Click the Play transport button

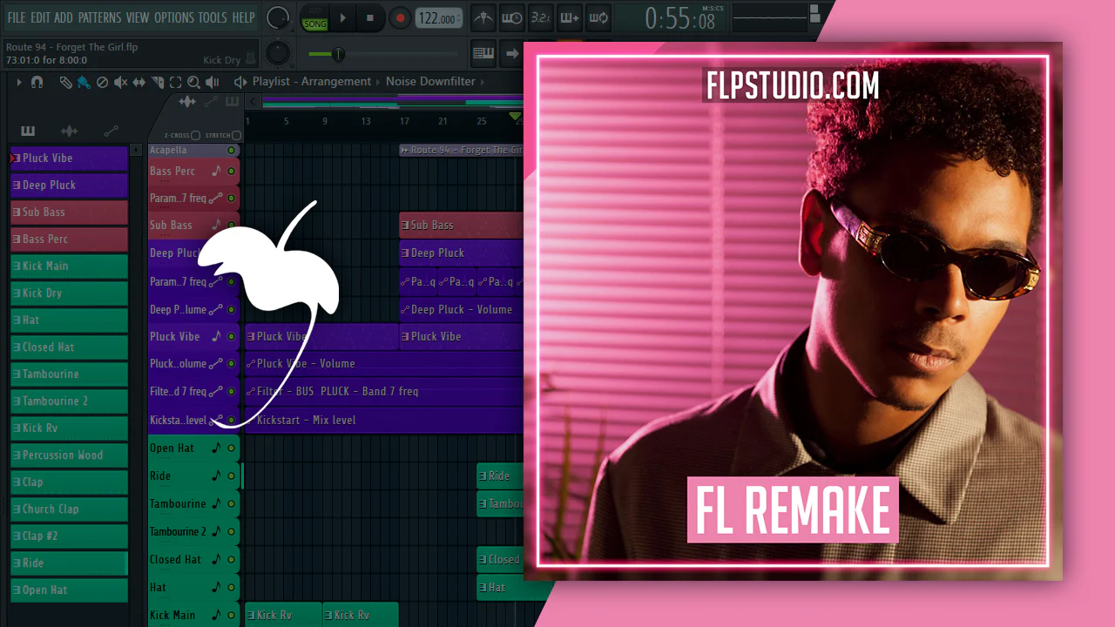click(343, 17)
